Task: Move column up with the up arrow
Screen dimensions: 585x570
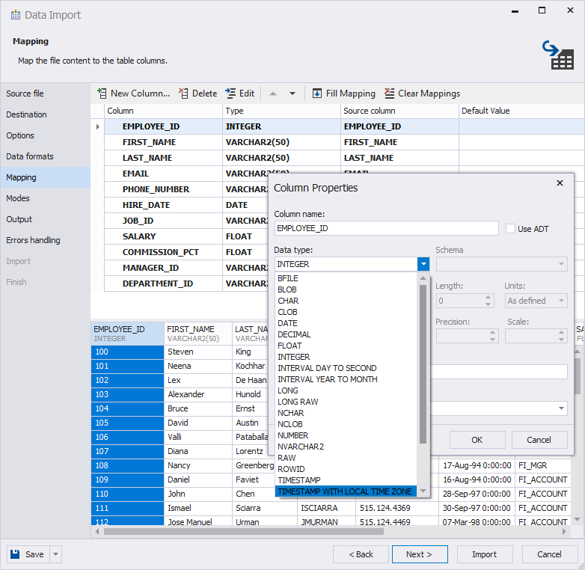Action: (273, 94)
